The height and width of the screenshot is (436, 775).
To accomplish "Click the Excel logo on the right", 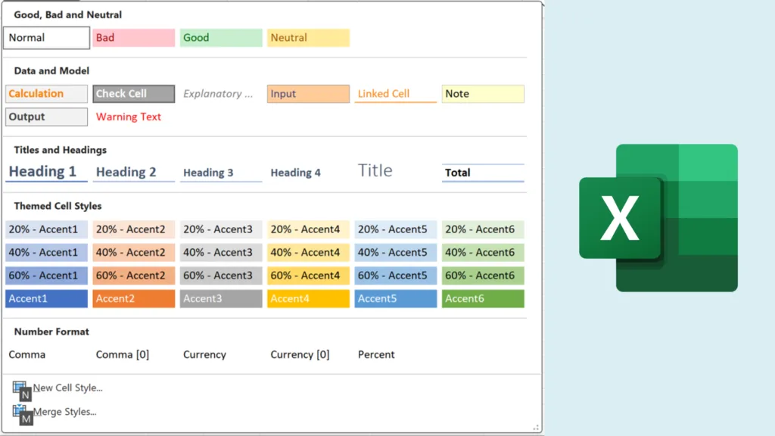I will point(658,218).
